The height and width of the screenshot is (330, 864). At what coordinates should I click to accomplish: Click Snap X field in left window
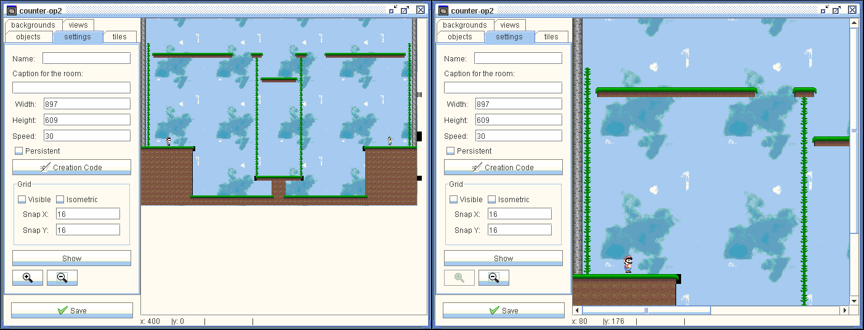pyautogui.click(x=88, y=214)
